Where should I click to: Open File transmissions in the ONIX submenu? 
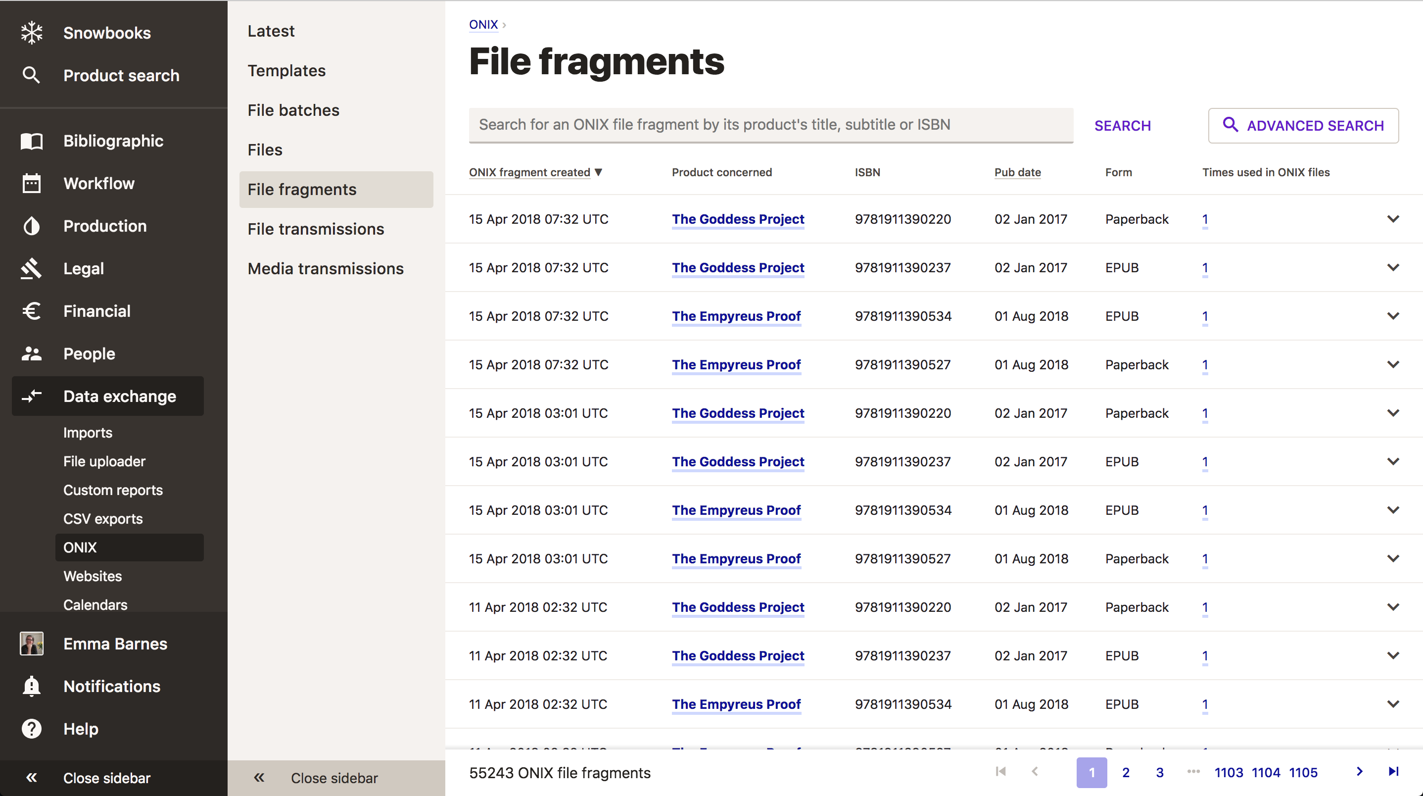[x=315, y=229]
